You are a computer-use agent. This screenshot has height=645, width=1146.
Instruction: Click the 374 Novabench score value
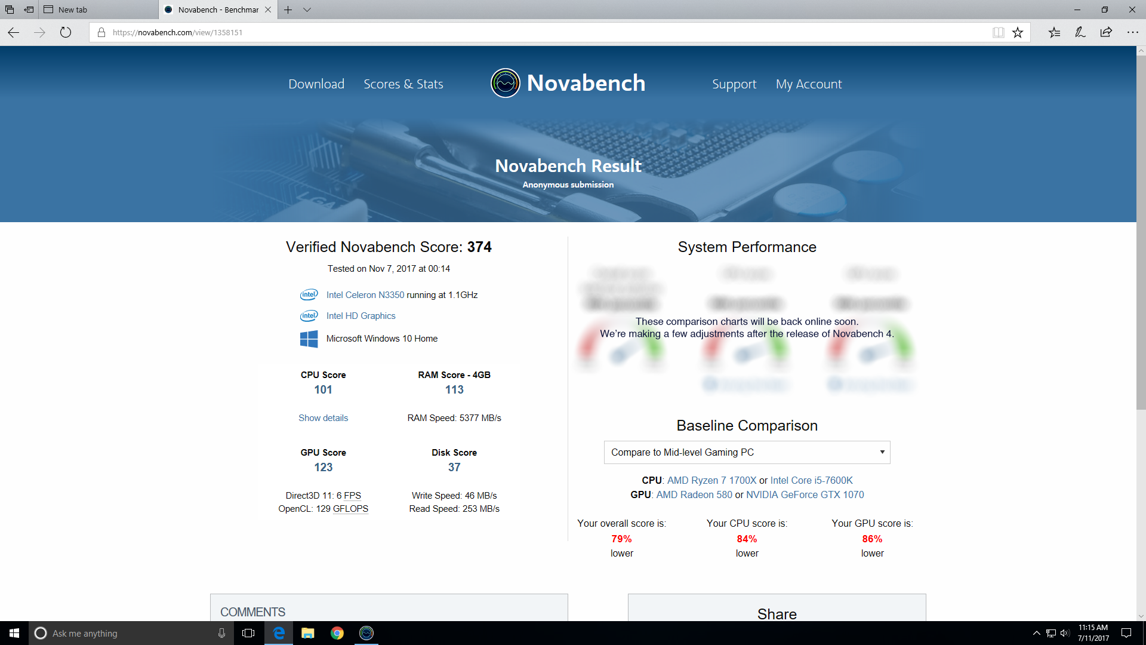point(479,247)
